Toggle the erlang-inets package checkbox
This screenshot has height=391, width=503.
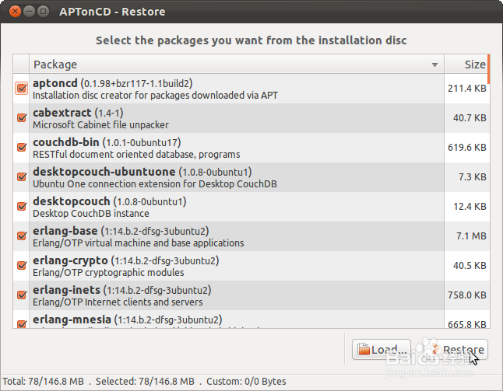21,295
